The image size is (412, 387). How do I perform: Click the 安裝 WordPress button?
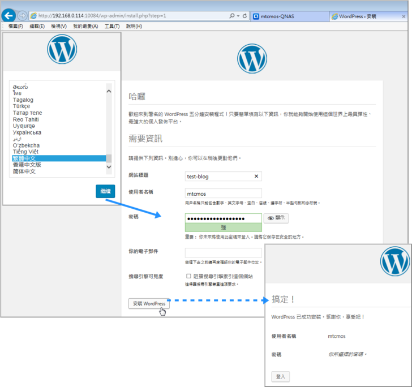(x=149, y=304)
